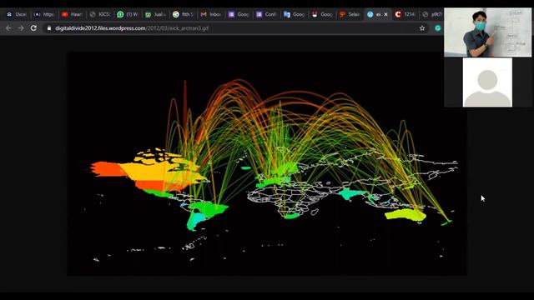Switch to the YouTube tab
534x300 pixels.
72,14
